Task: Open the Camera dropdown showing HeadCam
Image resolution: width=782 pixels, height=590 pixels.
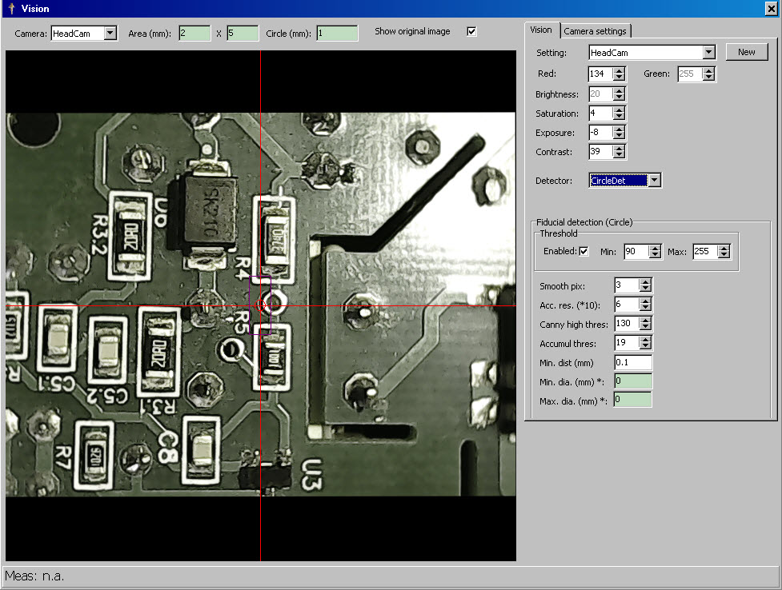Action: pyautogui.click(x=110, y=34)
